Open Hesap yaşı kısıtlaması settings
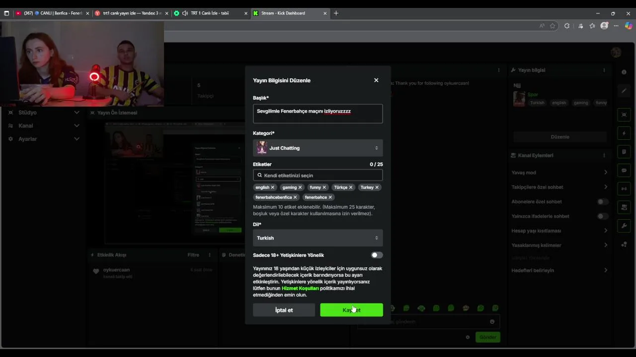636x357 pixels. (559, 231)
